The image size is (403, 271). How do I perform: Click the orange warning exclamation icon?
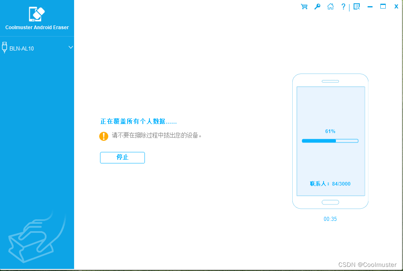[x=104, y=136]
